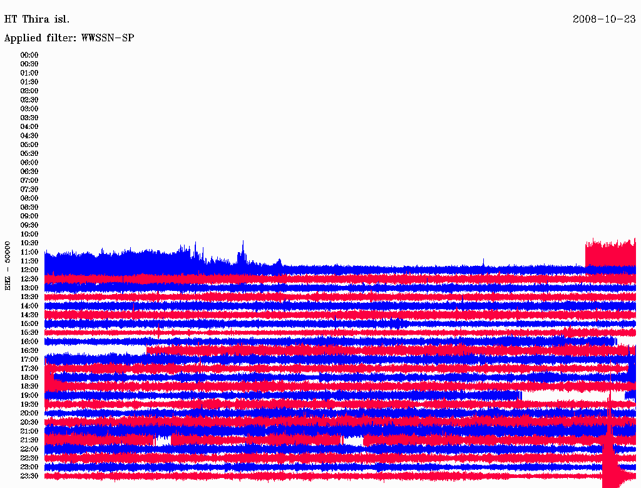Click the 10:30 time label
This screenshot has height=488, width=641.
pyautogui.click(x=29, y=243)
